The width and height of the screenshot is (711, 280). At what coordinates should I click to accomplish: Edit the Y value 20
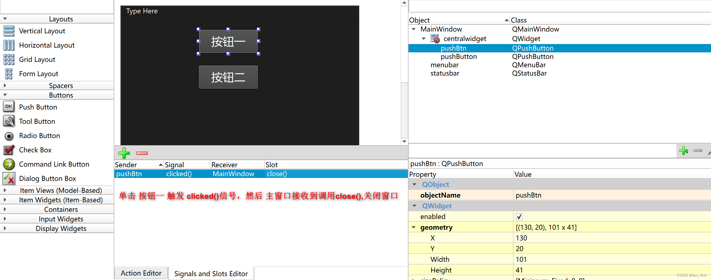612,249
